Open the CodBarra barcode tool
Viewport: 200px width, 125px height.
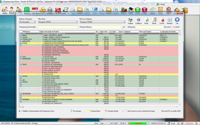pos(138,20)
